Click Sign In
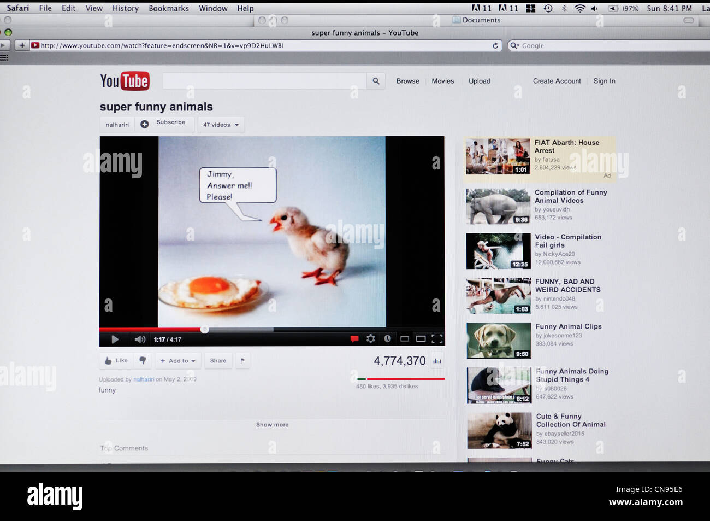Screen dimensions: 710x521 (x=604, y=81)
